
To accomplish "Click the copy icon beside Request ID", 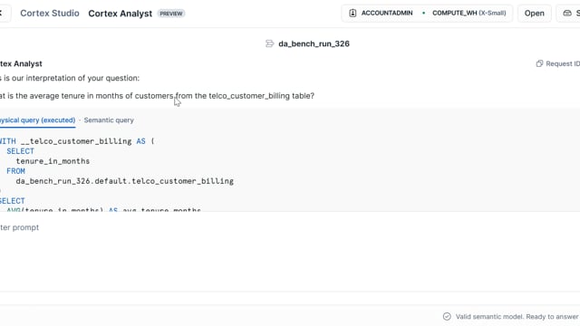I will [x=539, y=63].
